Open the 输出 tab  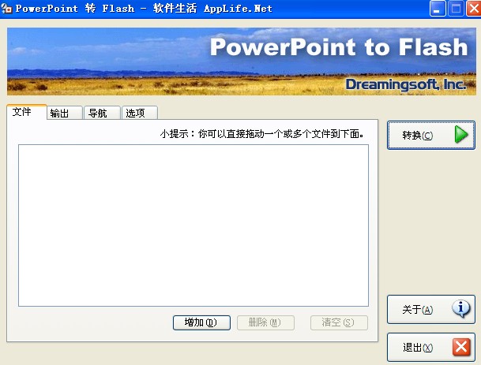point(65,113)
